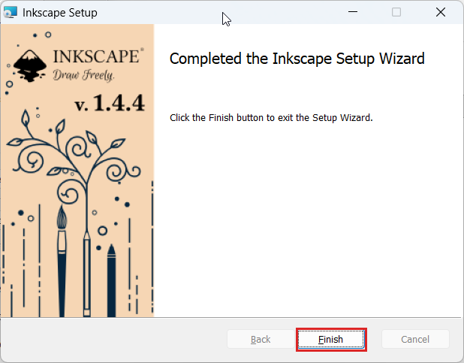
Task: Click the Finish button to exit setup
Action: 331,340
